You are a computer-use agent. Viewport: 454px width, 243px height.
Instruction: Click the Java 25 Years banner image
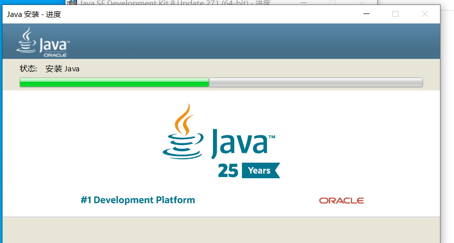221,153
